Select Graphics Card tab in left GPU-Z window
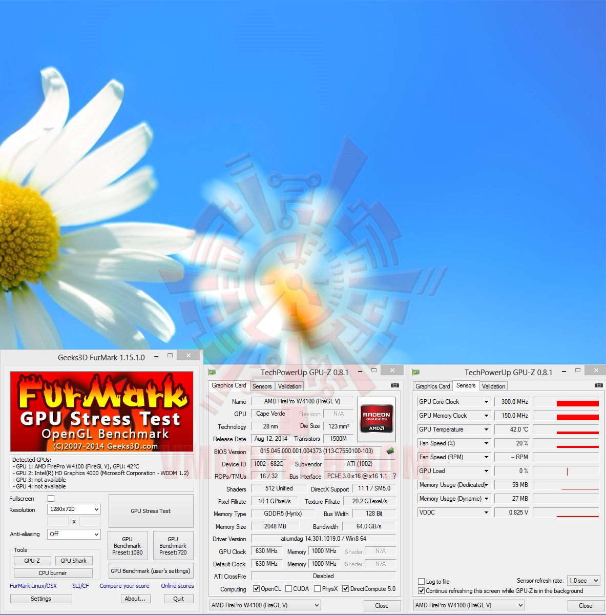606x615 pixels. tap(229, 385)
